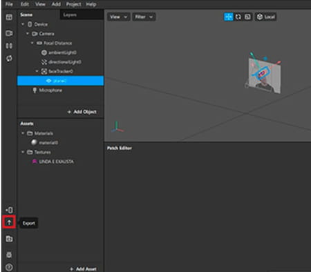Select the material0 sphere swatch asset
Viewport: 311px width, 272px height.
(x=35, y=143)
